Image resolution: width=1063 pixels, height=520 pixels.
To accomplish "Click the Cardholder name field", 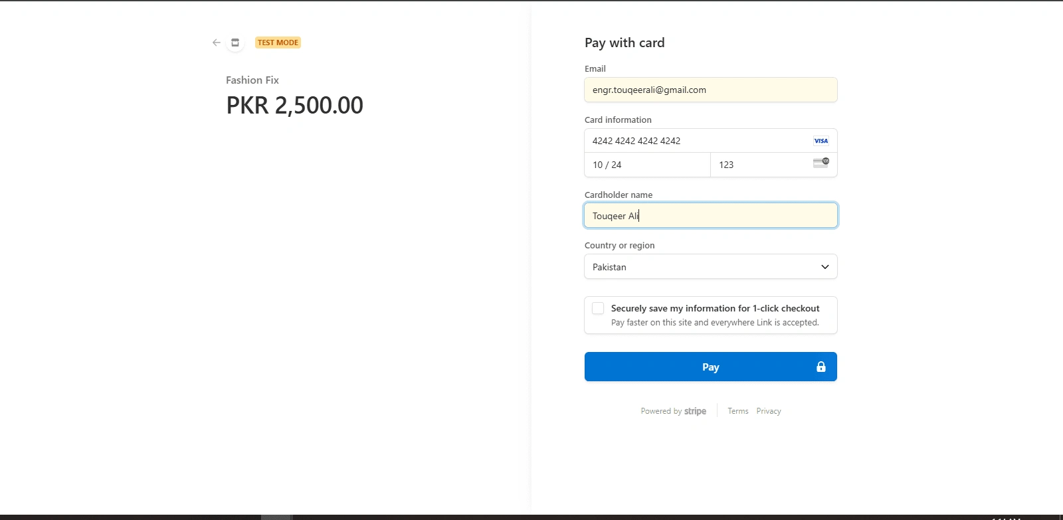I will pyautogui.click(x=710, y=216).
